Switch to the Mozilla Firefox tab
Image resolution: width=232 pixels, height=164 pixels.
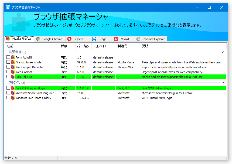pyautogui.click(x=19, y=39)
